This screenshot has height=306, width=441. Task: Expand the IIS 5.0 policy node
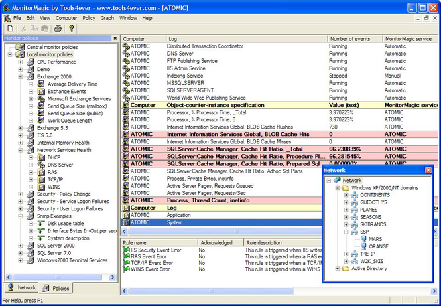[x=21, y=135]
